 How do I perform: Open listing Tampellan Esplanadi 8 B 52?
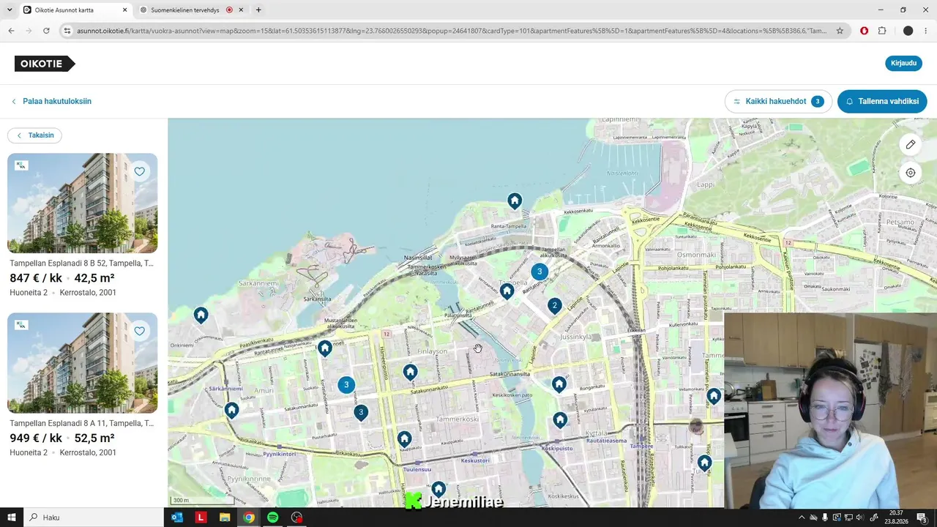pos(81,263)
